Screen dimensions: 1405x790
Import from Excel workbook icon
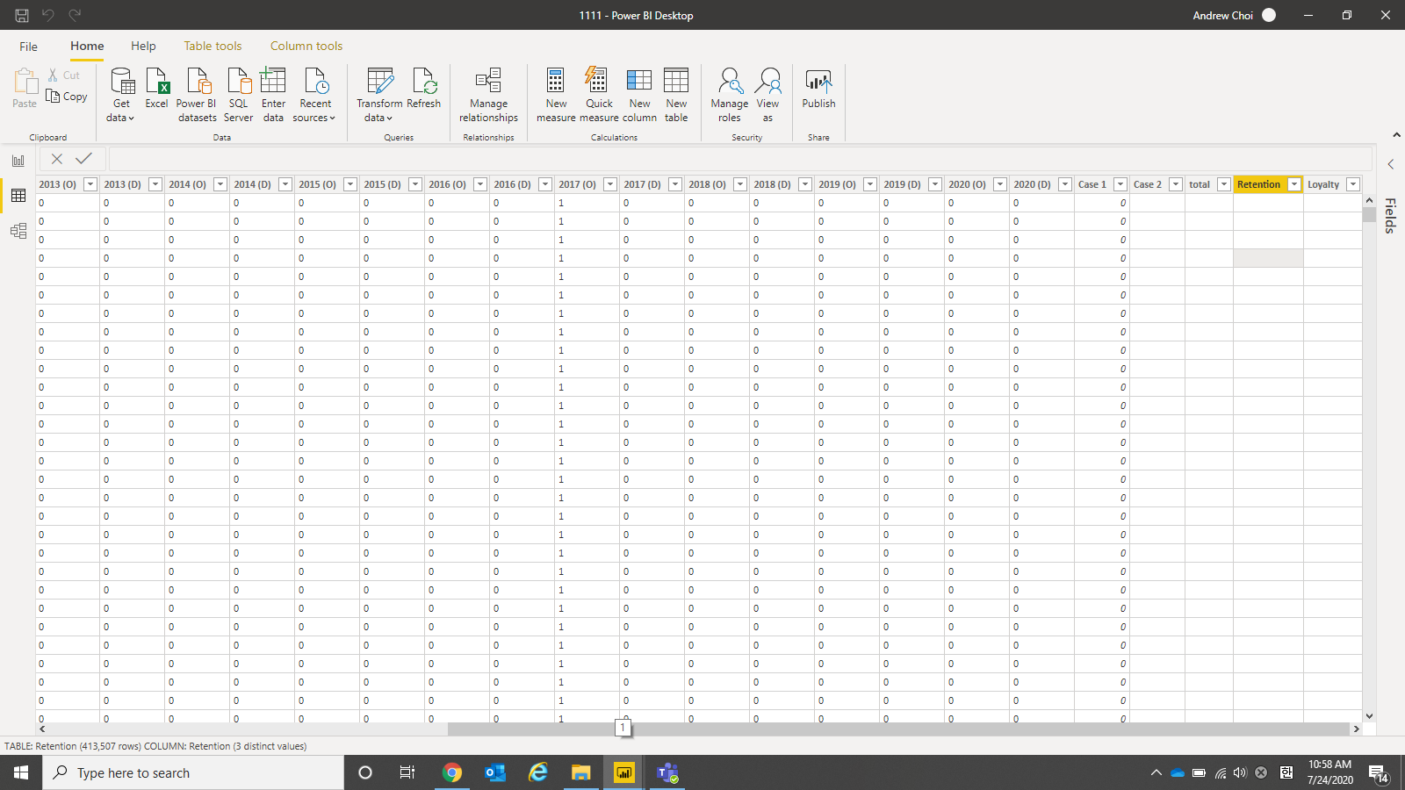pos(157,88)
